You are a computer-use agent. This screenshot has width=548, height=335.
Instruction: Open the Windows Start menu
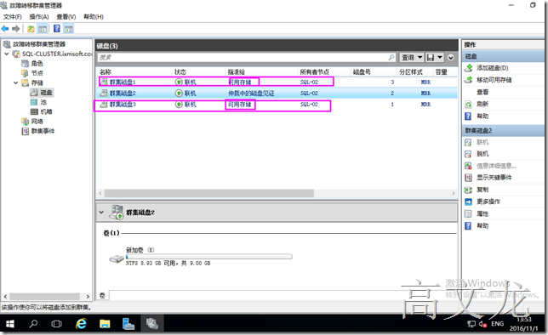(10, 324)
